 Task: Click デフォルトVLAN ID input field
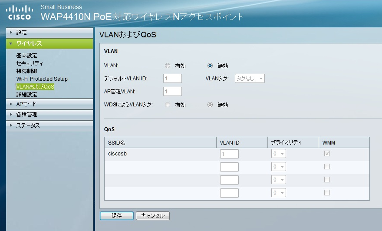click(x=172, y=79)
